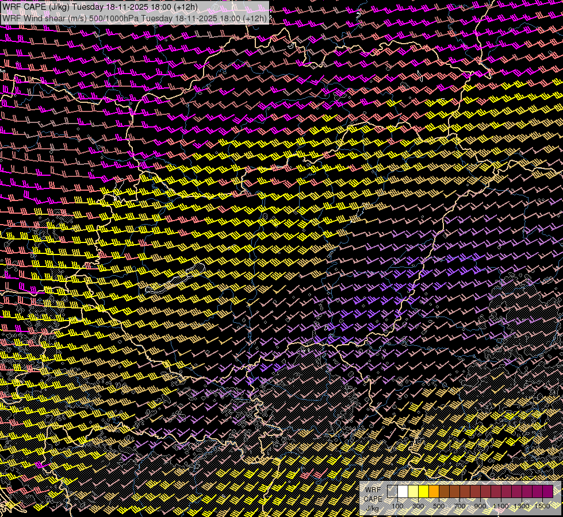Click the '900' legend value label
563x517 pixels.
pos(480,506)
